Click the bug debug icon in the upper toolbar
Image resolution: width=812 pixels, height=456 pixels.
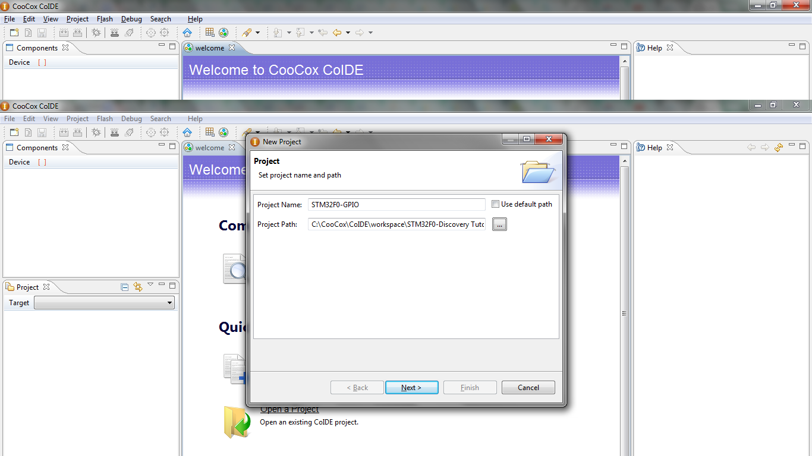[96, 33]
